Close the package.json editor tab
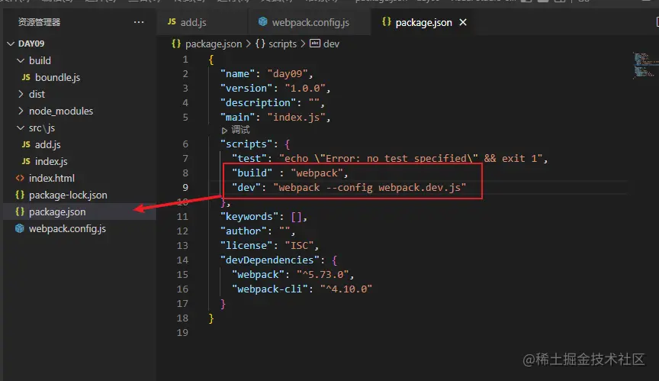This screenshot has height=381, width=659. point(463,22)
